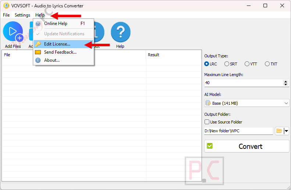Click the Add Files toolbar icon
The height and width of the screenshot is (190, 291).
pyautogui.click(x=13, y=32)
